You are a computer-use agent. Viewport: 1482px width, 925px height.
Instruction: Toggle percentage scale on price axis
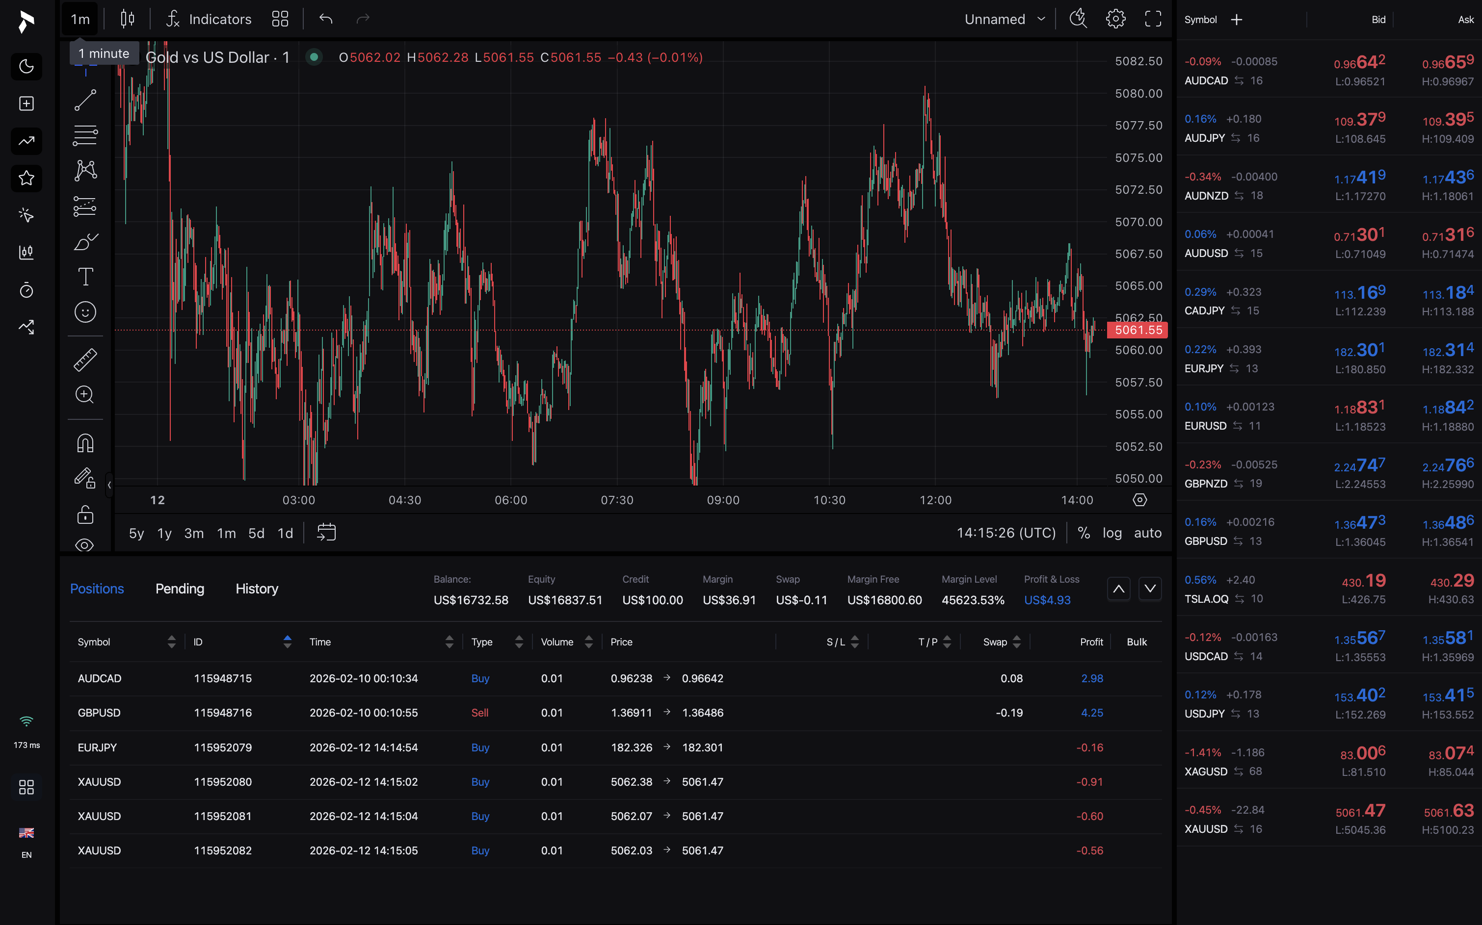pyautogui.click(x=1084, y=532)
